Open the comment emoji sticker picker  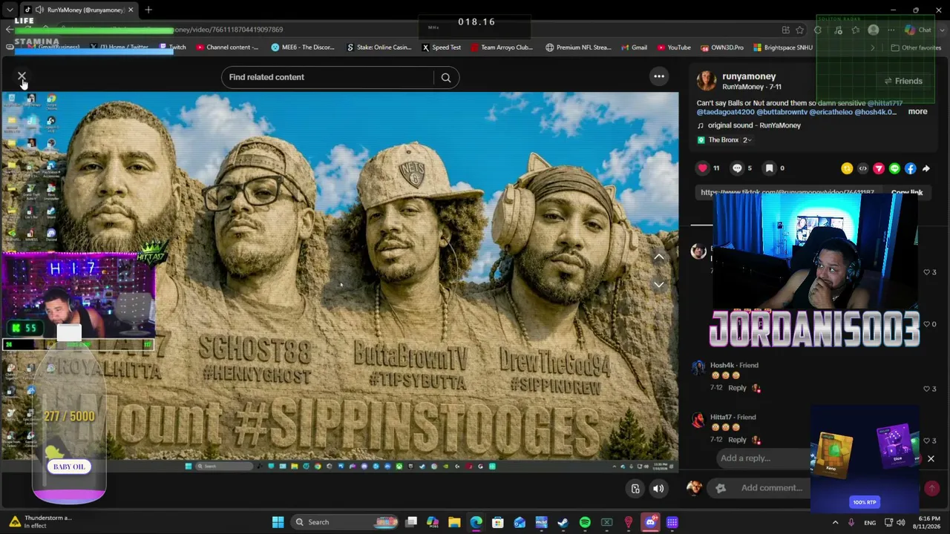[x=721, y=488]
